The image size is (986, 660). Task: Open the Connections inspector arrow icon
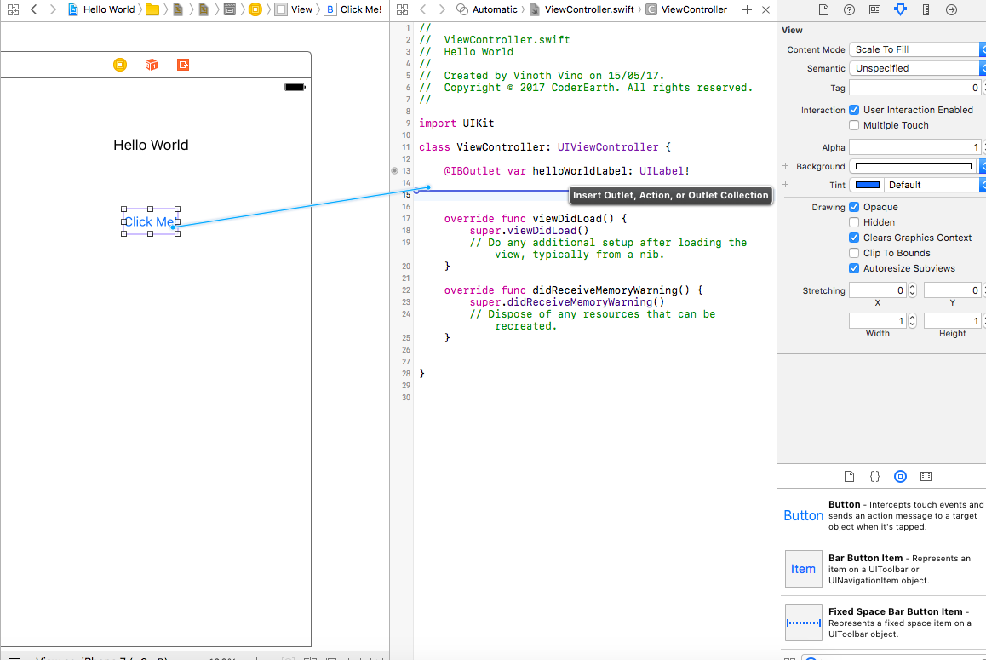coord(951,9)
